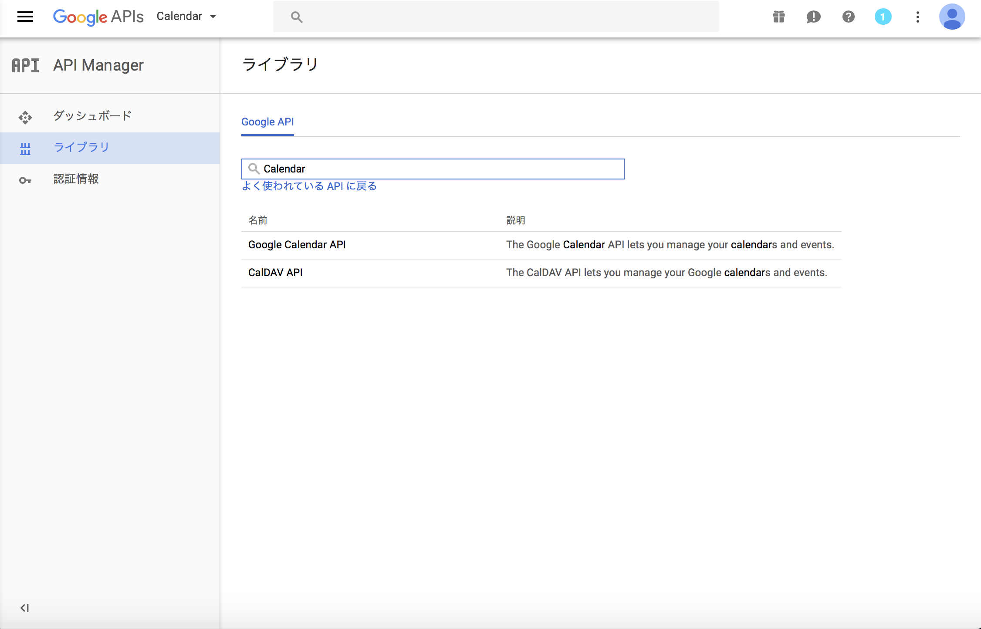This screenshot has width=981, height=629.
Task: Switch to the Google API tab
Action: point(267,122)
